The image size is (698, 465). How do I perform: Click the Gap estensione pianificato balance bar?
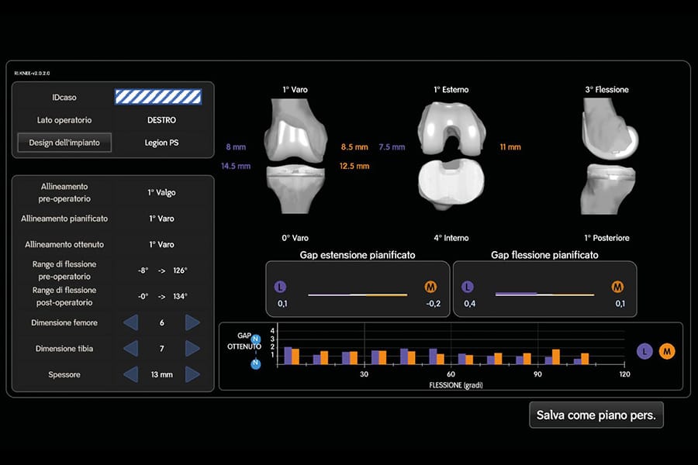pyautogui.click(x=357, y=294)
